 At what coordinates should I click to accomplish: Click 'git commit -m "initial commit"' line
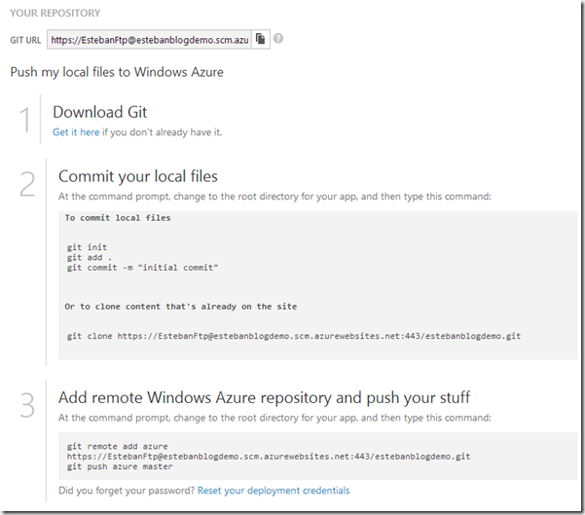[142, 268]
